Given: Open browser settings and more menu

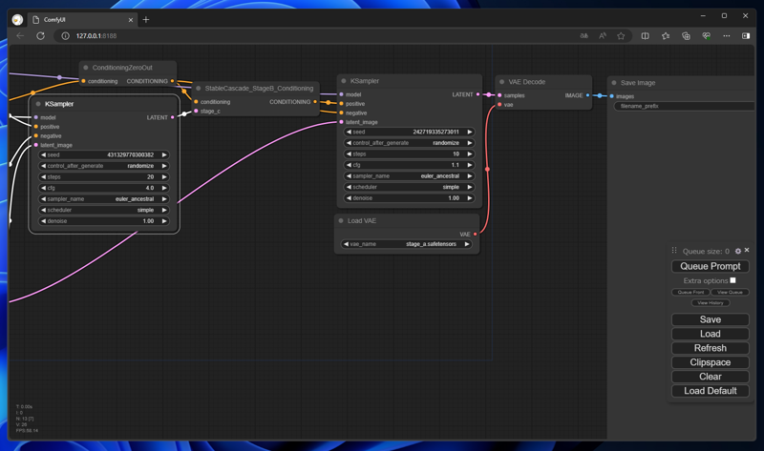Looking at the screenshot, I should (x=727, y=35).
